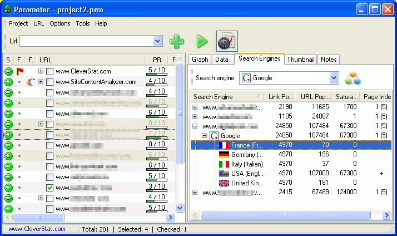Click the 107000 URL popularity cell
This screenshot has width=397, height=236.
tap(319, 173)
